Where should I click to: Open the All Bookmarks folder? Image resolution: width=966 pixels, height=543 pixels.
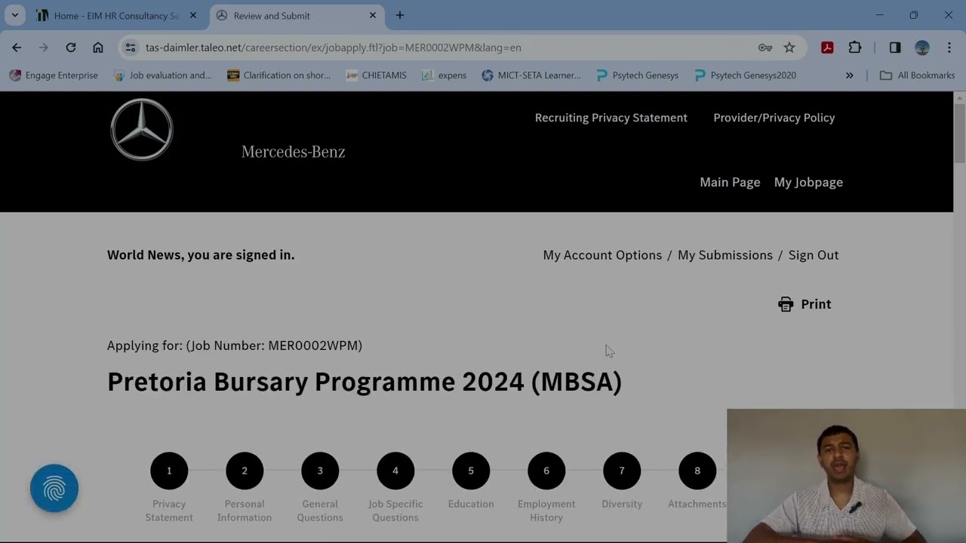tap(918, 75)
